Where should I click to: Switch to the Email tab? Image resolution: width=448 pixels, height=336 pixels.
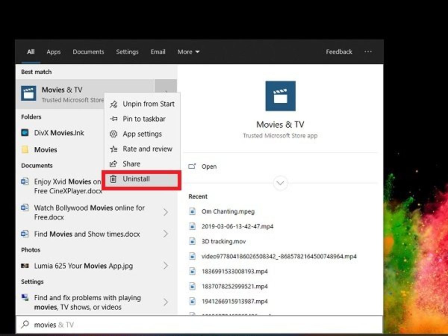pos(158,52)
